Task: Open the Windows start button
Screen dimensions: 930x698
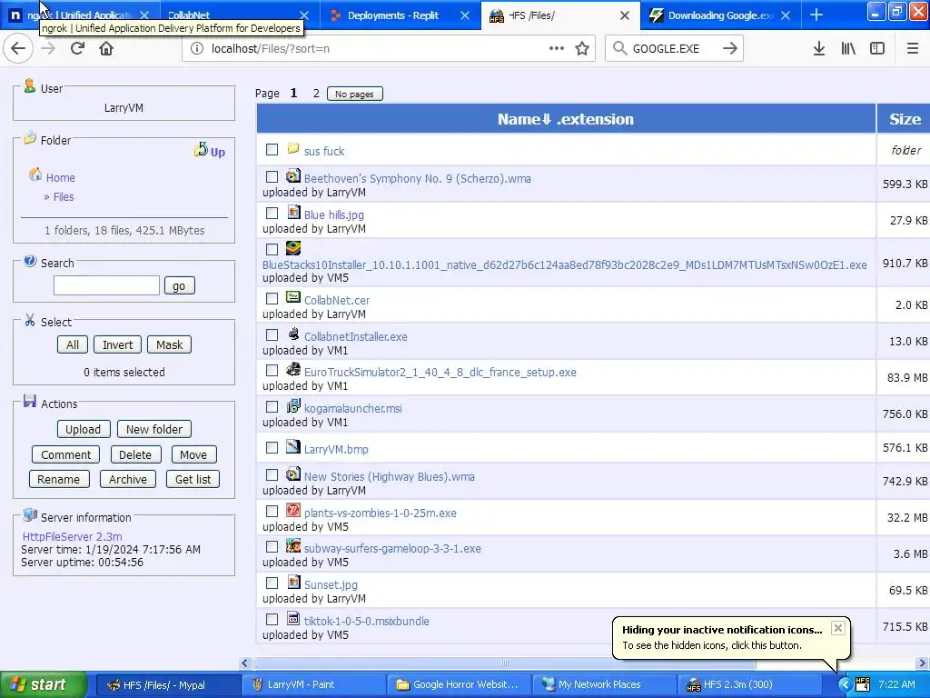Action: coord(43,684)
